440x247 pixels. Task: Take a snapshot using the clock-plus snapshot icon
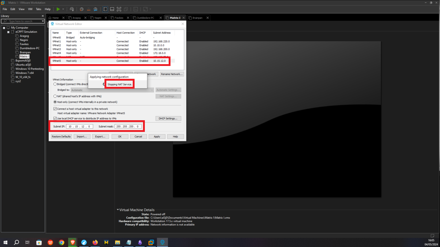(81, 9)
